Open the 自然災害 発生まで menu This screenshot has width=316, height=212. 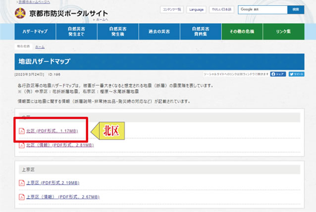[x=76, y=31]
